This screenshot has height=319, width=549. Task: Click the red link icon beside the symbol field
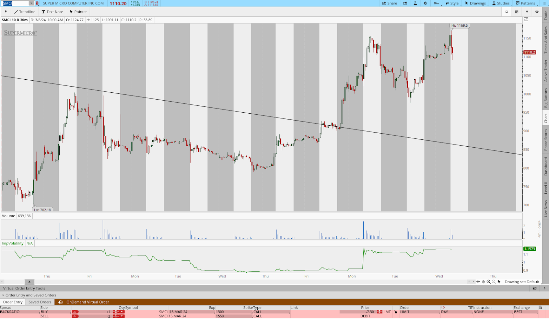tap(37, 3)
